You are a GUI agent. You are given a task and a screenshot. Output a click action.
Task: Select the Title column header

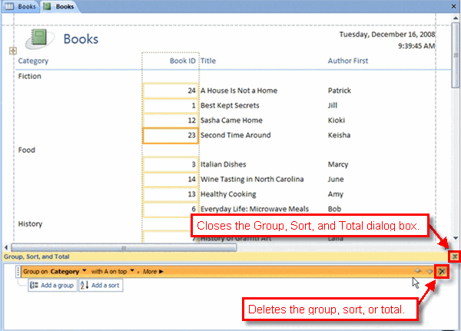208,61
